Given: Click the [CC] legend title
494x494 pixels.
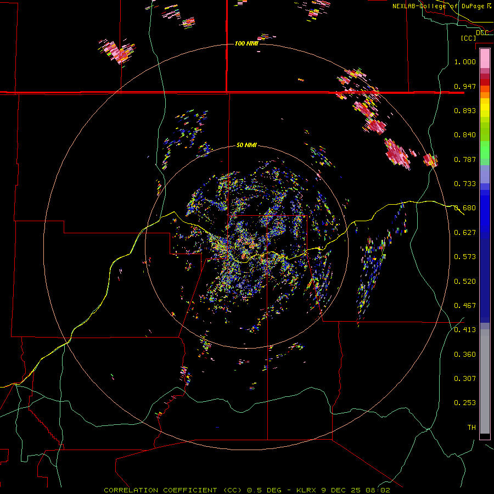Looking at the screenshot, I should pos(468,38).
